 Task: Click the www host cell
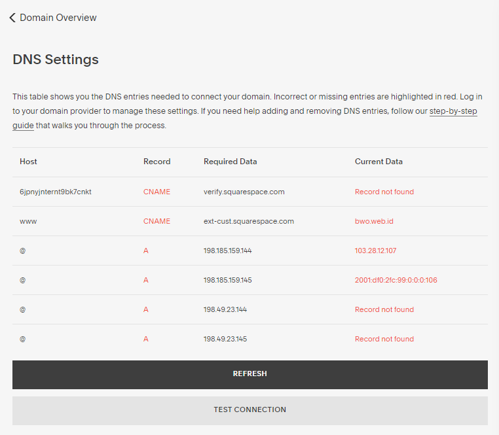(x=28, y=221)
